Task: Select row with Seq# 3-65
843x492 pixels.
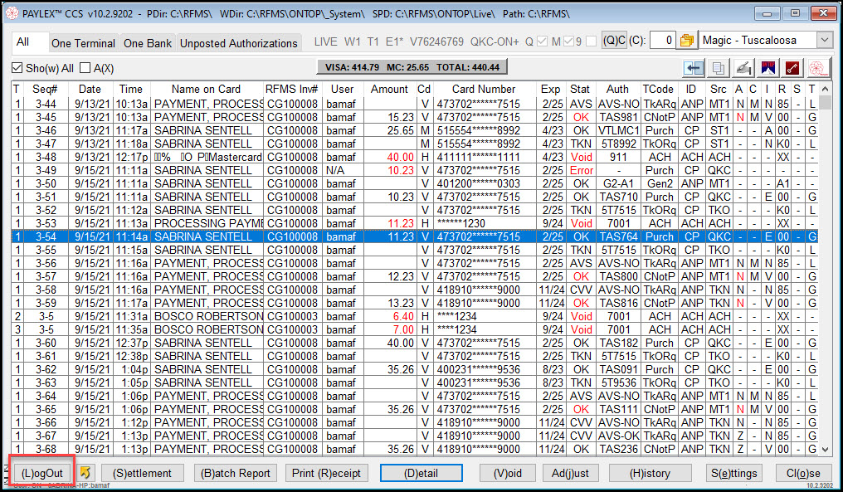Action: (x=415, y=409)
